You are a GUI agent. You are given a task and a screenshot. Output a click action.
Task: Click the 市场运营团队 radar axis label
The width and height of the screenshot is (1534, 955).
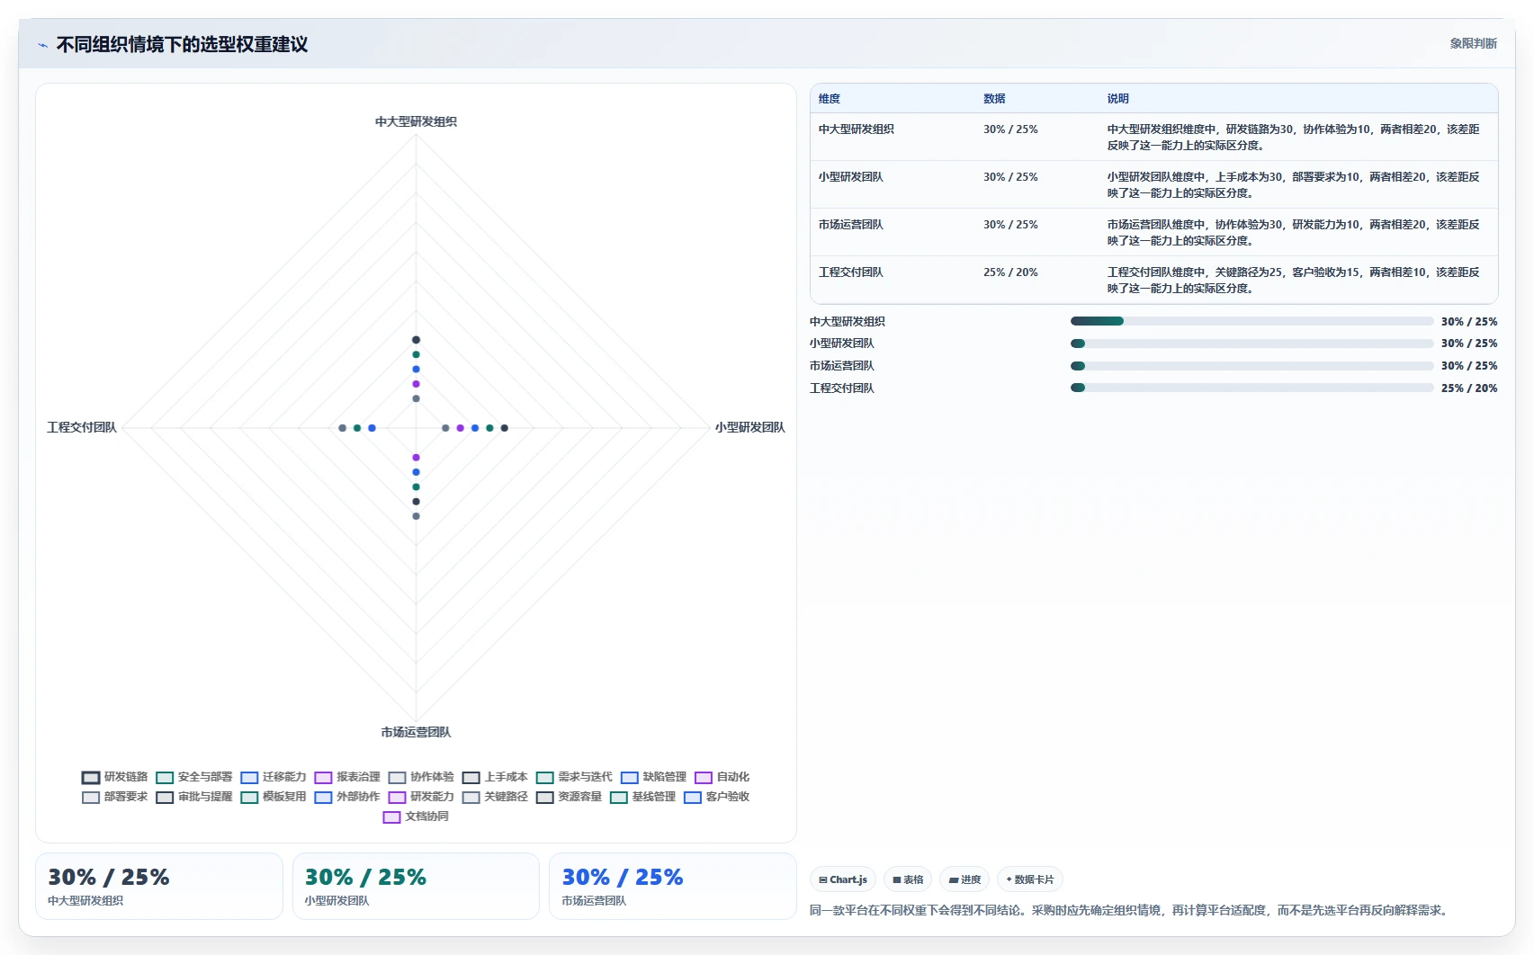point(416,732)
